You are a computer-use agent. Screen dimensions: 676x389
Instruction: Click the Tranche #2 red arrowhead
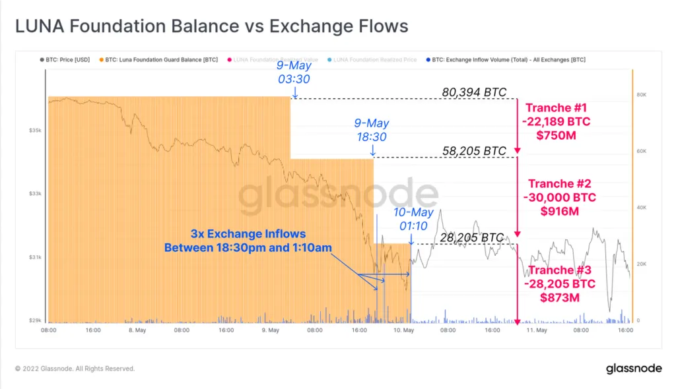tap(518, 234)
